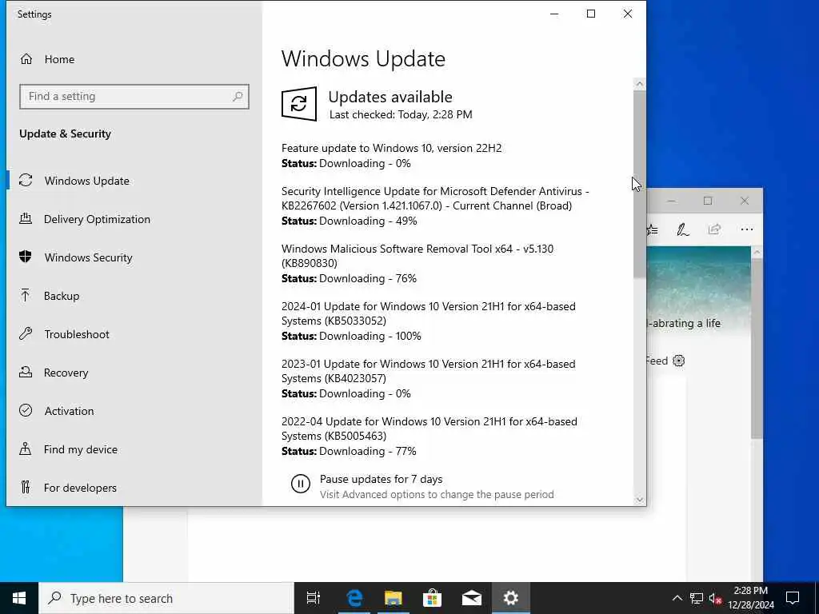Click the Status: Downloading - 77% line
This screenshot has height=614, width=819.
(349, 451)
